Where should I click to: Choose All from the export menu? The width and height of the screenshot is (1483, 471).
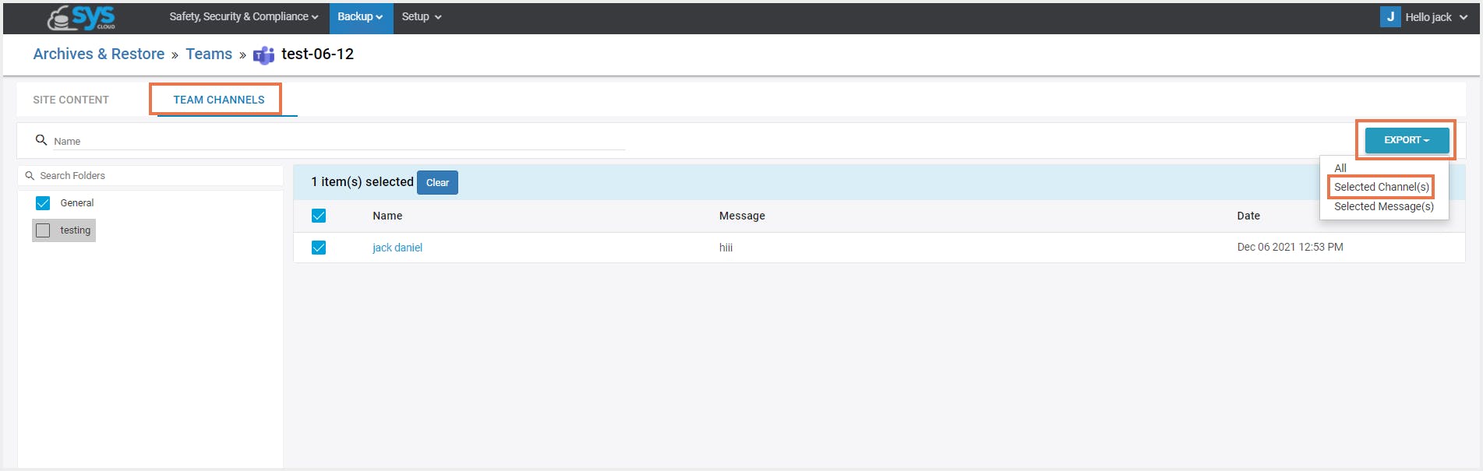tap(1340, 168)
